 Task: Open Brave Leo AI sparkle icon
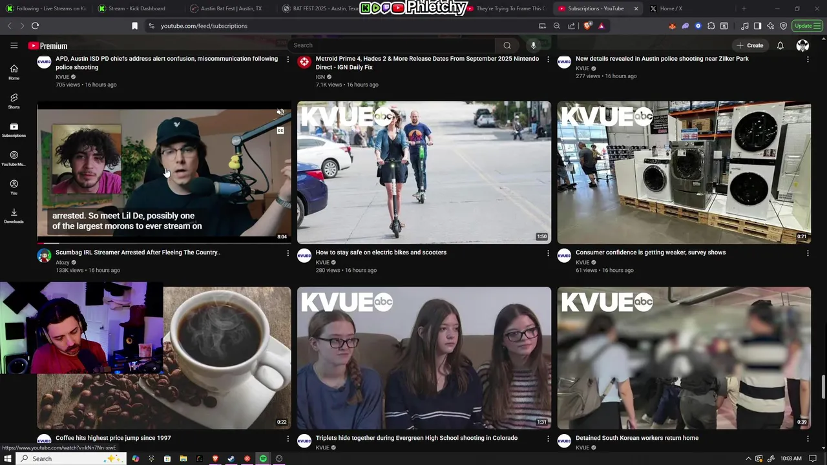pyautogui.click(x=771, y=26)
